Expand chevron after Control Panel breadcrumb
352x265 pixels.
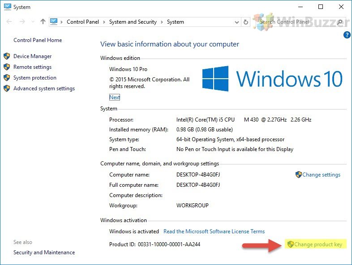point(104,22)
